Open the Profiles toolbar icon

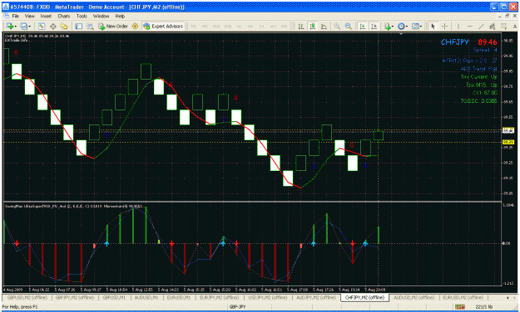[x=23, y=26]
